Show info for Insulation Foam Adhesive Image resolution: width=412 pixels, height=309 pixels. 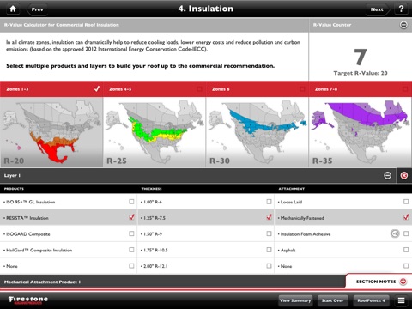click(x=395, y=233)
